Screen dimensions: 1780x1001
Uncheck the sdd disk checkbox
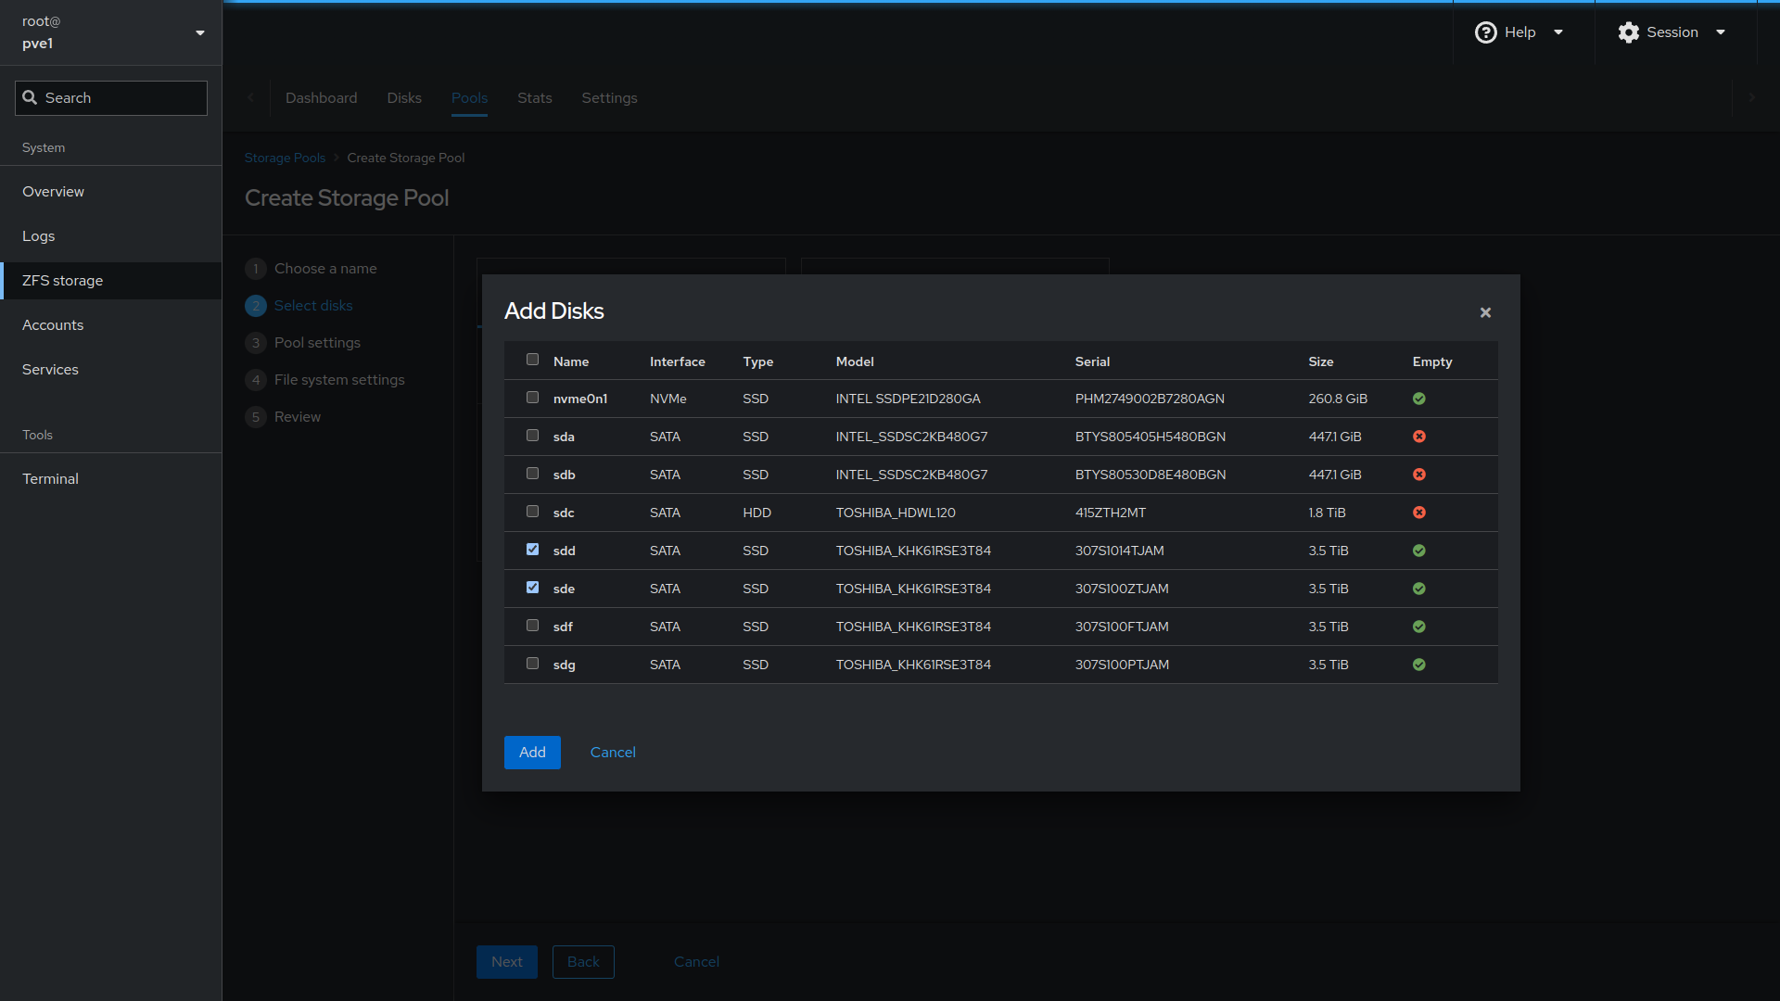tap(532, 550)
